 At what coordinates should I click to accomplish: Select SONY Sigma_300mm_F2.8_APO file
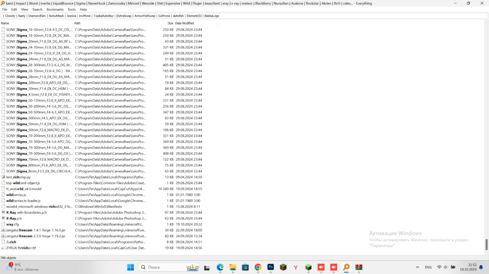pyautogui.click(x=39, y=83)
